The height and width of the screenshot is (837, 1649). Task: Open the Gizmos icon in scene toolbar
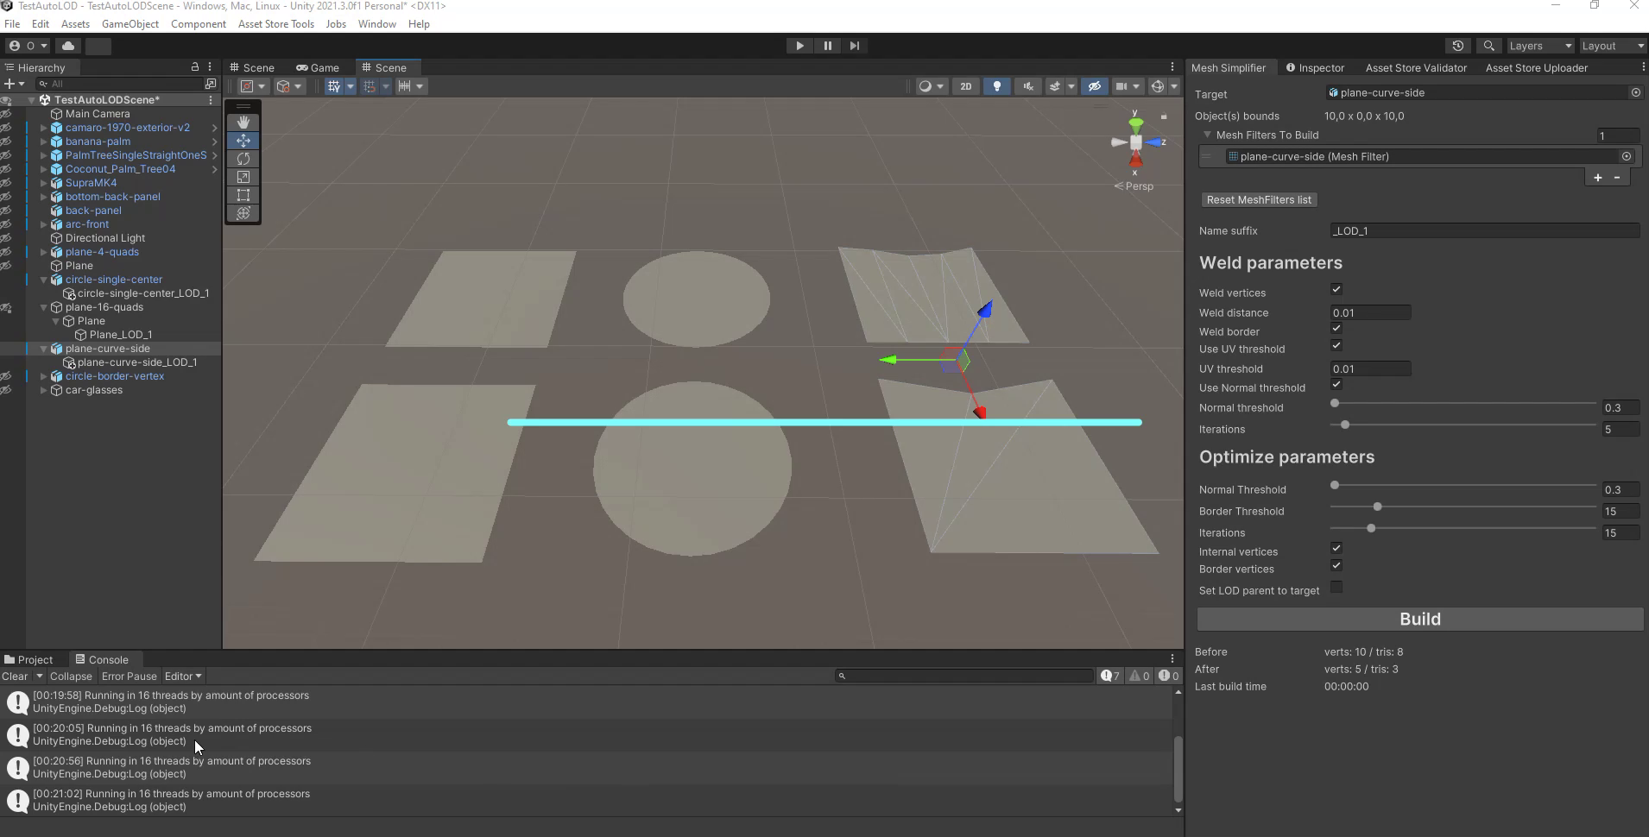click(x=1158, y=86)
